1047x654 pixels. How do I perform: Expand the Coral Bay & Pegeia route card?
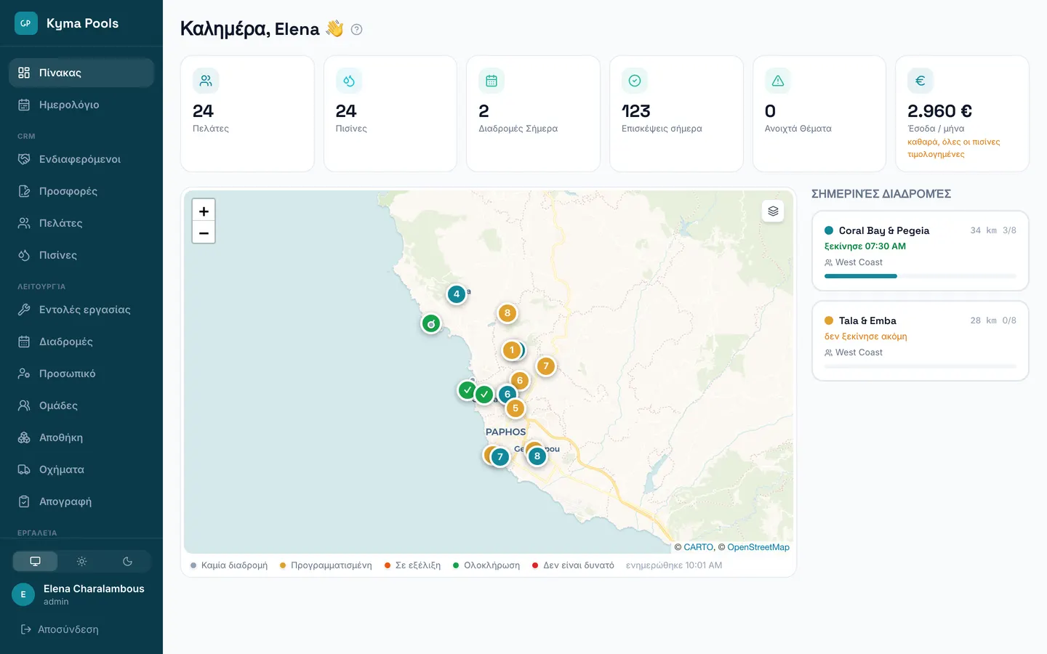click(920, 251)
